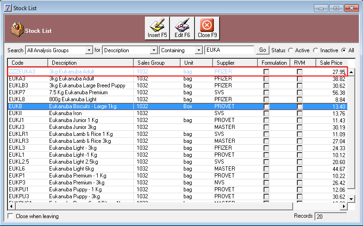Screen dimensions: 363x226
Task: Select Eukanuba Puppy - 1 Kg description
Action: pyautogui.click(x=75, y=189)
